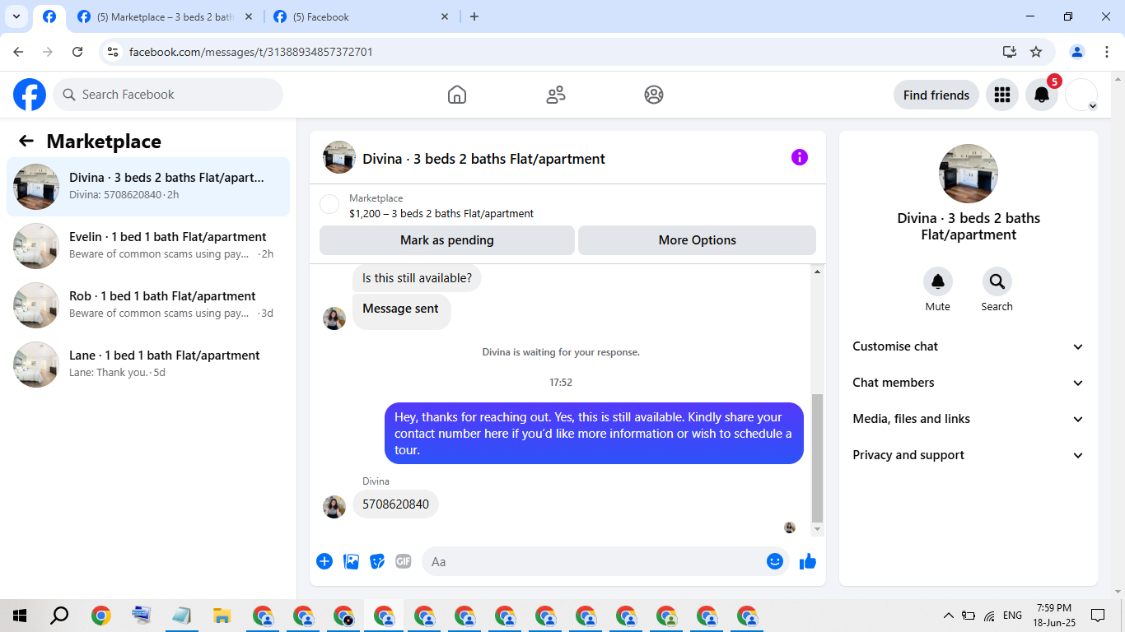This screenshot has width=1125, height=632.
Task: Click the ENG language indicator
Action: pyautogui.click(x=1013, y=616)
